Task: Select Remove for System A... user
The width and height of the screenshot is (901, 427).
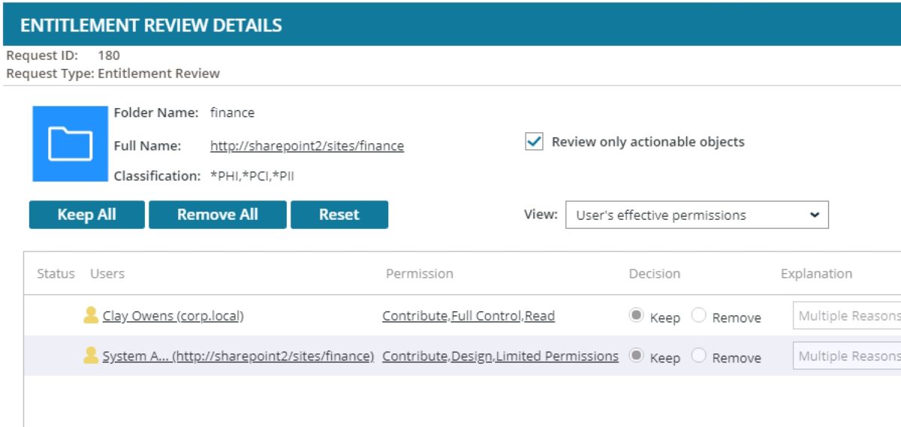Action: [x=698, y=356]
